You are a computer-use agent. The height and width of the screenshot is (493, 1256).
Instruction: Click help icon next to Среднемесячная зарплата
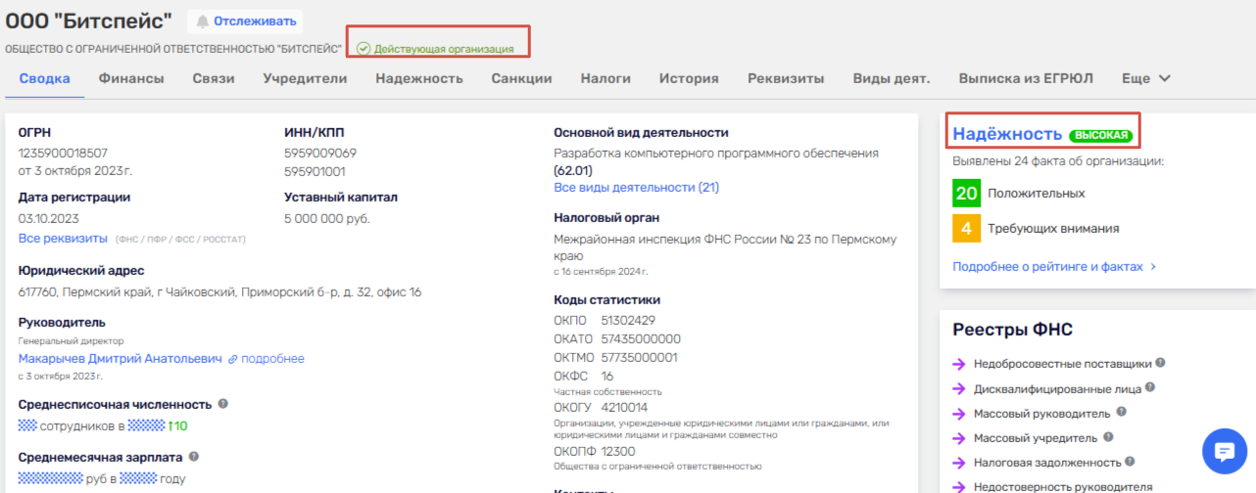[x=194, y=457]
